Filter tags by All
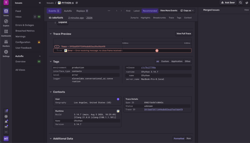Viewport: 250px width, 143px height. pyautogui.click(x=158, y=61)
